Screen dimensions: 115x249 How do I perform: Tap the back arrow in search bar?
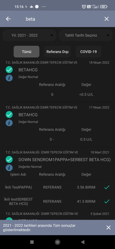[8, 19]
